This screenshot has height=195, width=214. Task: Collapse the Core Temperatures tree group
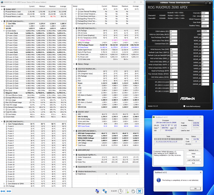tap(4, 124)
